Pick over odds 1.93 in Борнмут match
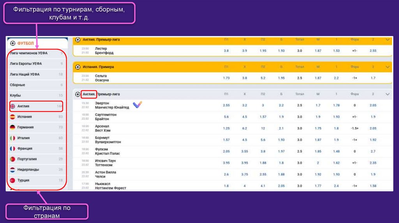399x223 pixels. (281, 140)
